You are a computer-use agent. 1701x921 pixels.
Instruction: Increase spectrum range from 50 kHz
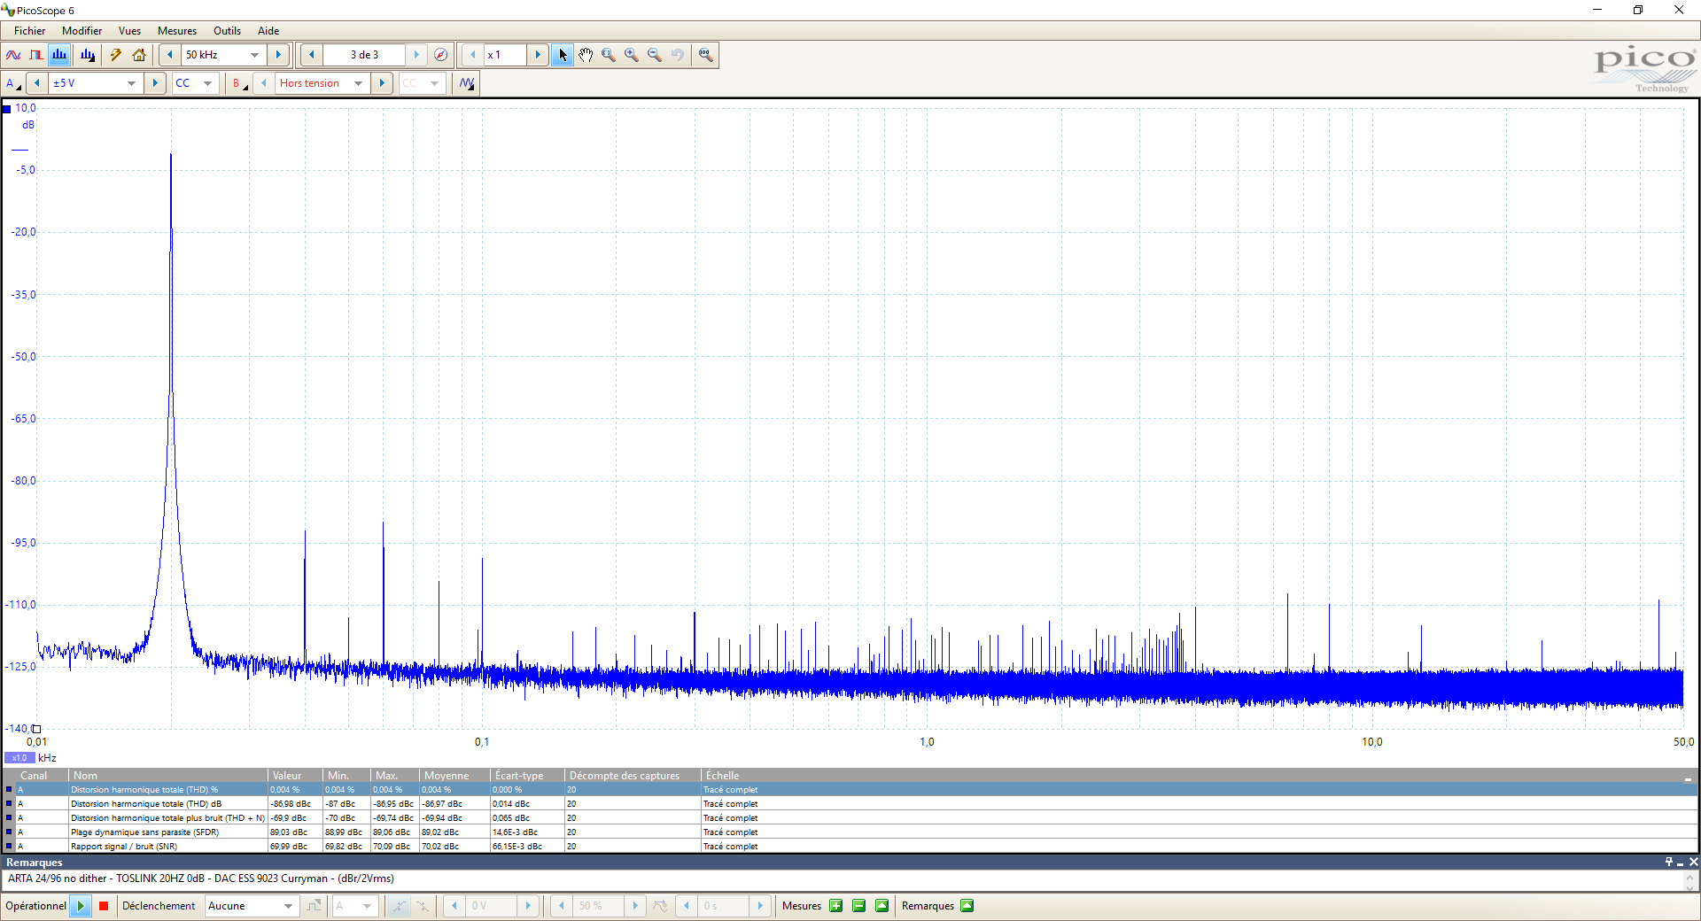coord(278,55)
